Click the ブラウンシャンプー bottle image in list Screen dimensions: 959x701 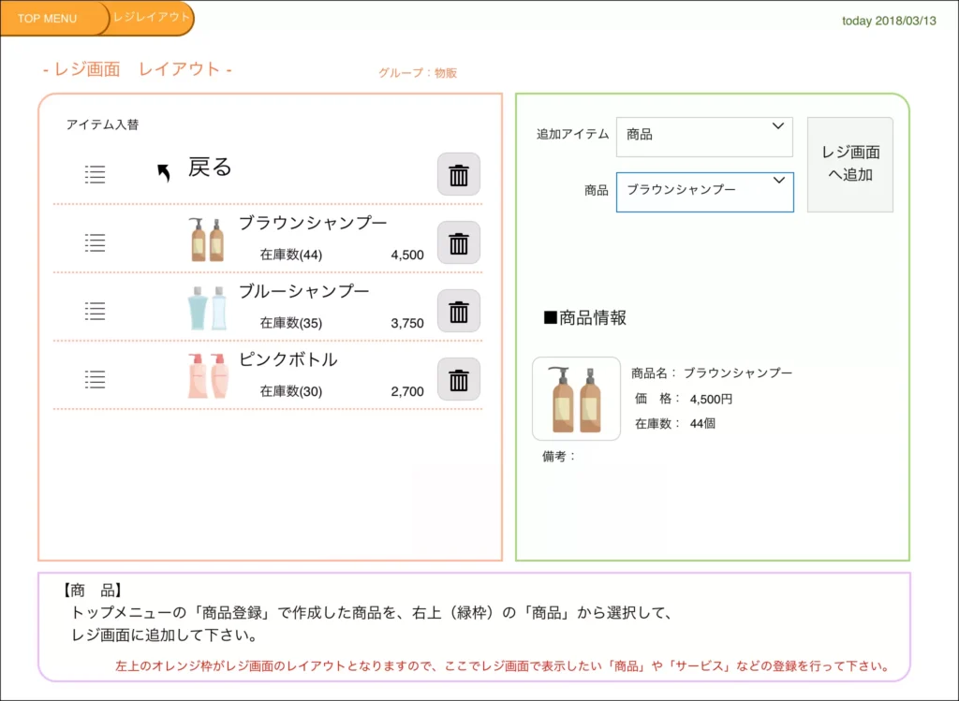[207, 240]
